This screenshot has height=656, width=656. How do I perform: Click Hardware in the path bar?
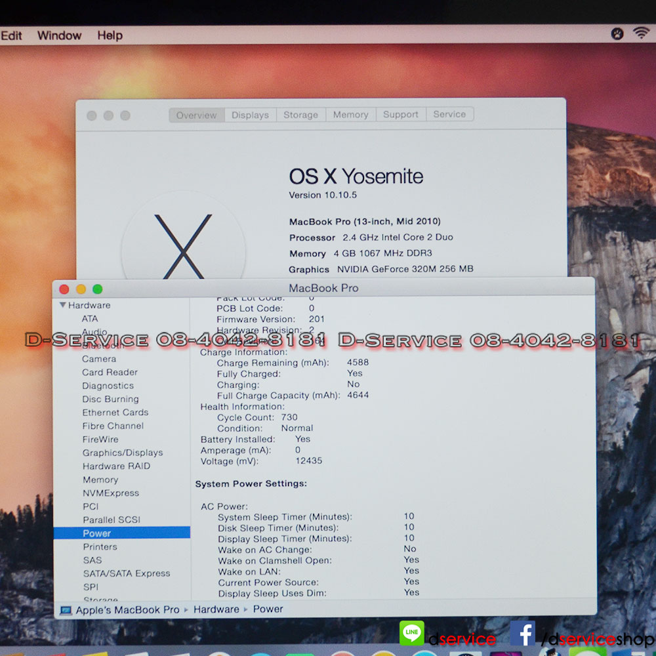click(216, 609)
